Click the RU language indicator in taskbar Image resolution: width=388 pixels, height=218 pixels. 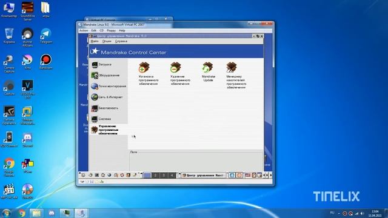coord(332,213)
